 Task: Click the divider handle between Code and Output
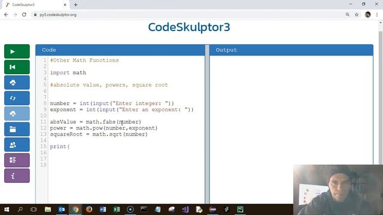[207, 124]
